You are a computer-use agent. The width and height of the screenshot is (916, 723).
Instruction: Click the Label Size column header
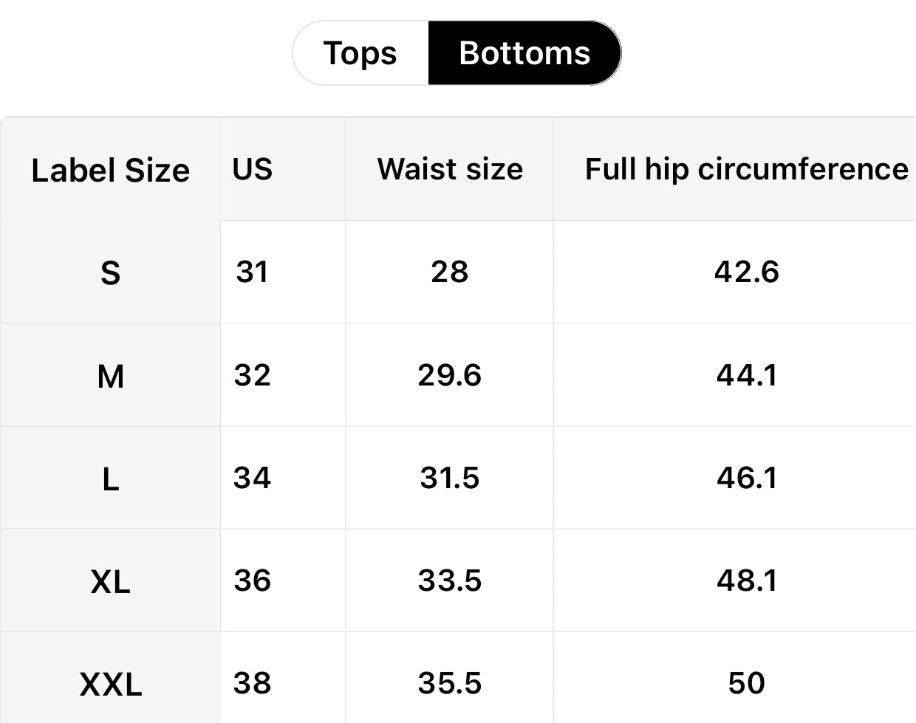coord(110,170)
